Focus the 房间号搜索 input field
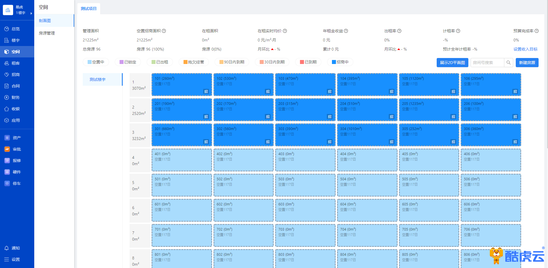 (487, 63)
